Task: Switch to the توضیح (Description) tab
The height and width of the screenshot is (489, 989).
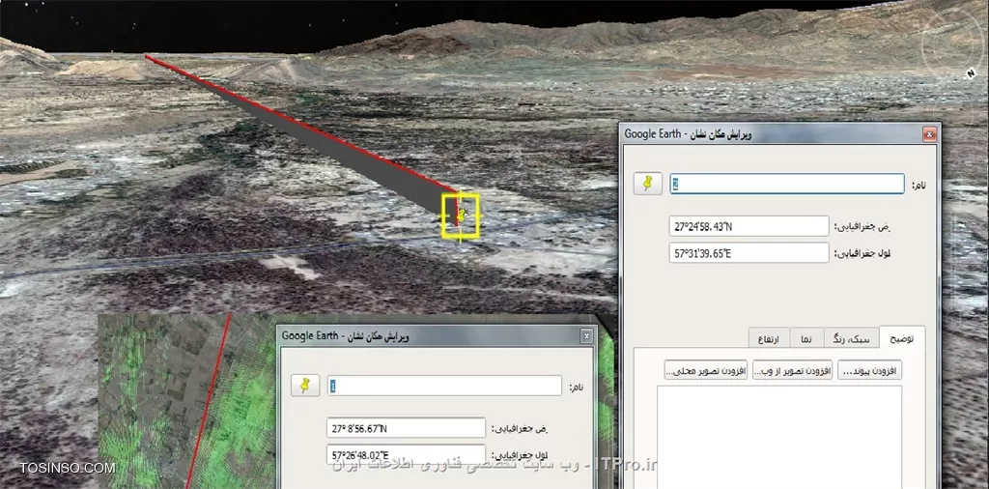Action: pyautogui.click(x=901, y=338)
